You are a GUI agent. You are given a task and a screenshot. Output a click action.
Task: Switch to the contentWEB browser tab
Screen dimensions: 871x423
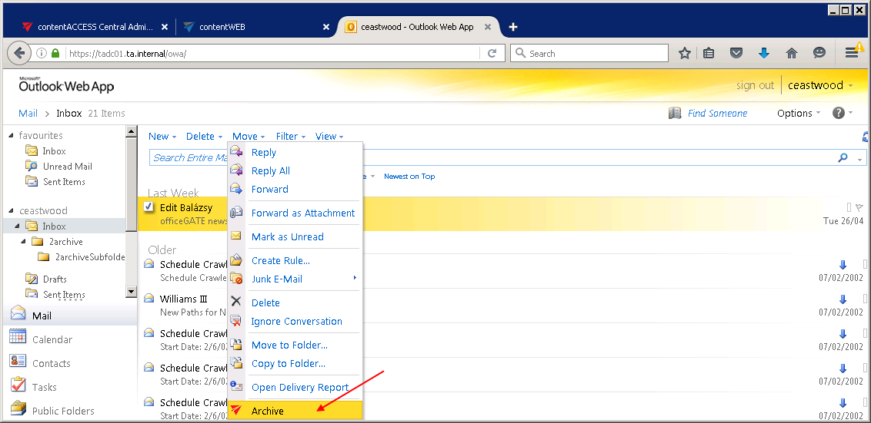point(255,27)
